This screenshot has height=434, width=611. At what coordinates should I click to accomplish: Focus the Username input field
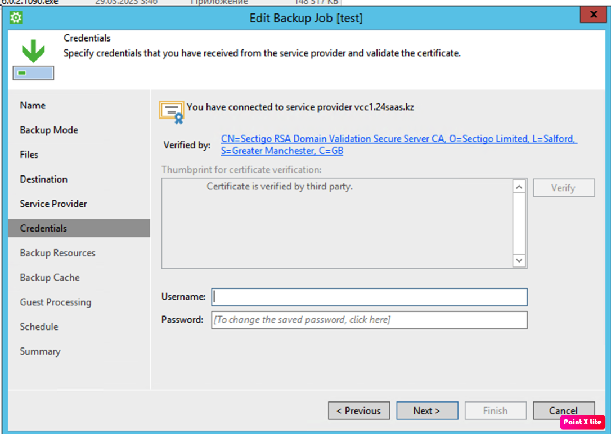point(369,297)
